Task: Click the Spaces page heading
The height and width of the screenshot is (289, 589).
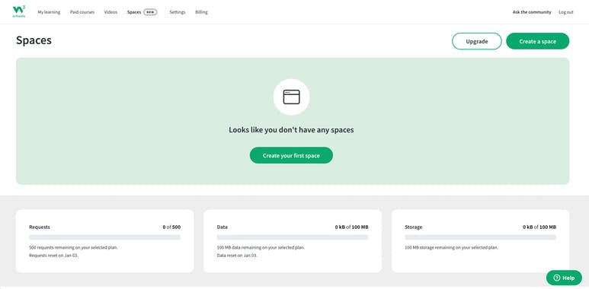Action: point(34,40)
